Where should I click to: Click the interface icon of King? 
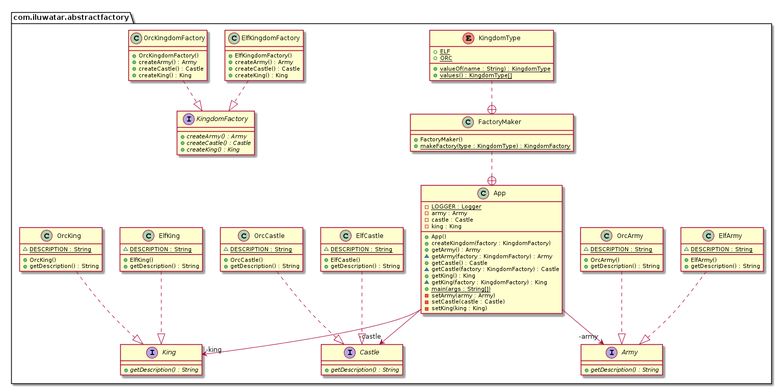tap(152, 352)
